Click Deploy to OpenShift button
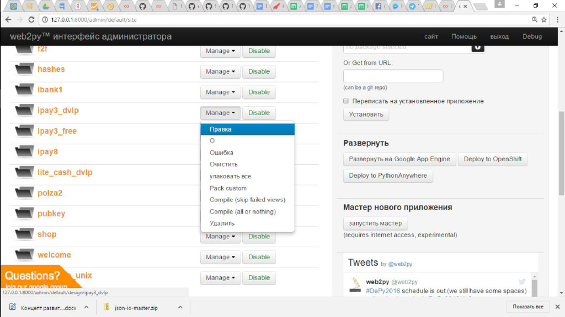Viewport: 565px width, 317px height. click(x=493, y=159)
